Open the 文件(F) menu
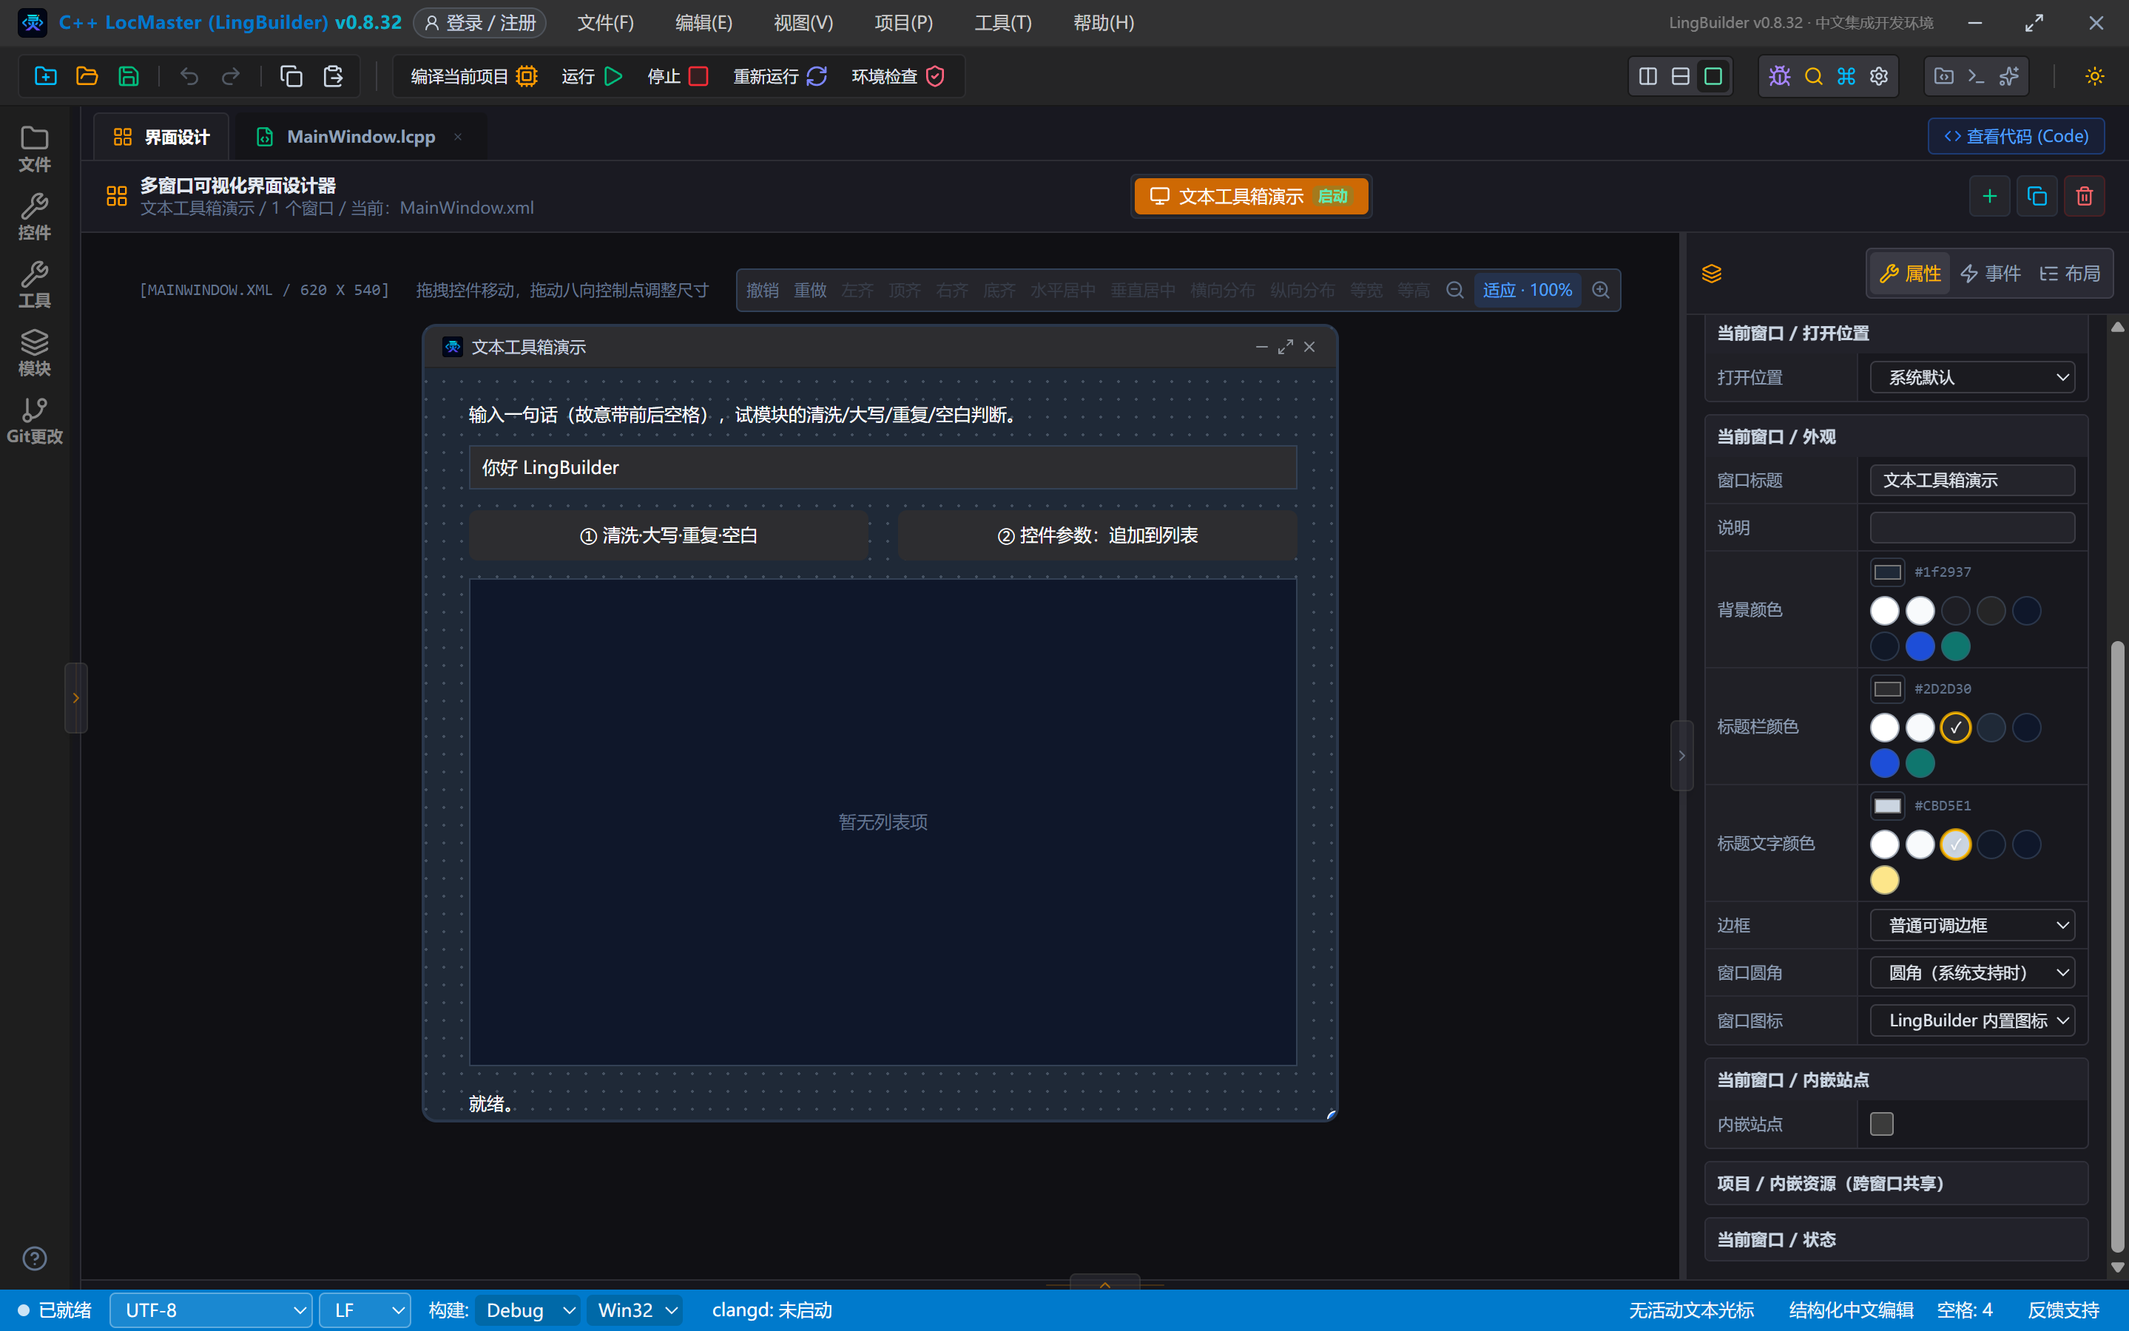 (x=606, y=23)
